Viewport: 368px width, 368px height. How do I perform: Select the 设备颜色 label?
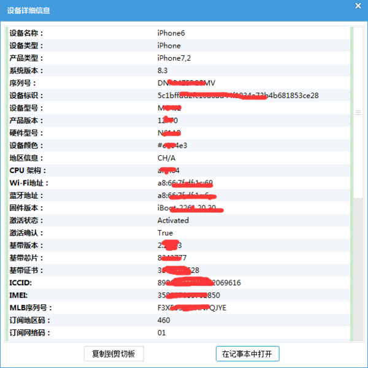pyautogui.click(x=26, y=145)
